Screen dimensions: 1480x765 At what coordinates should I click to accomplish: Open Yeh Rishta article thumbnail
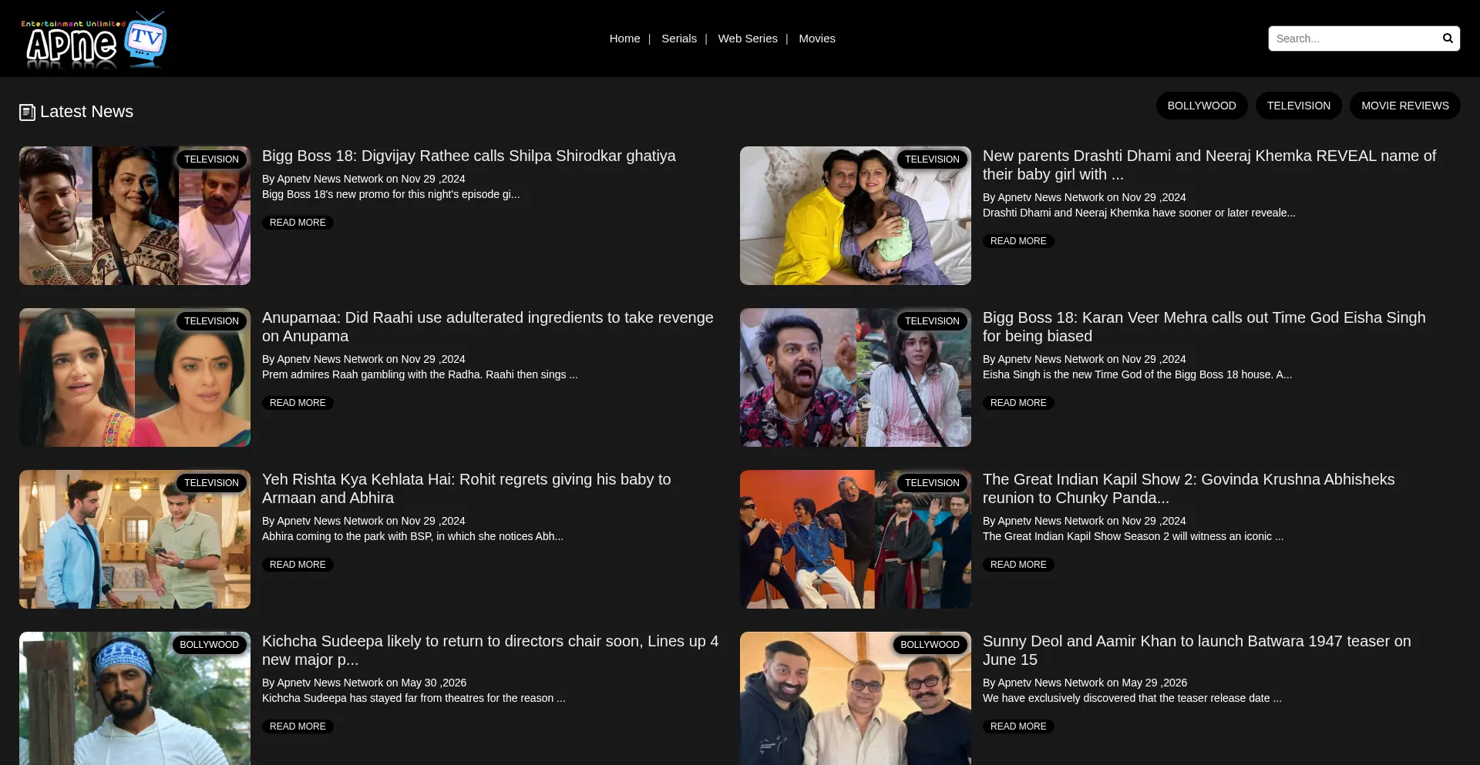(x=135, y=539)
